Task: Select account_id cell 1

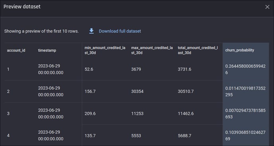Action: pyautogui.click(x=8, y=69)
